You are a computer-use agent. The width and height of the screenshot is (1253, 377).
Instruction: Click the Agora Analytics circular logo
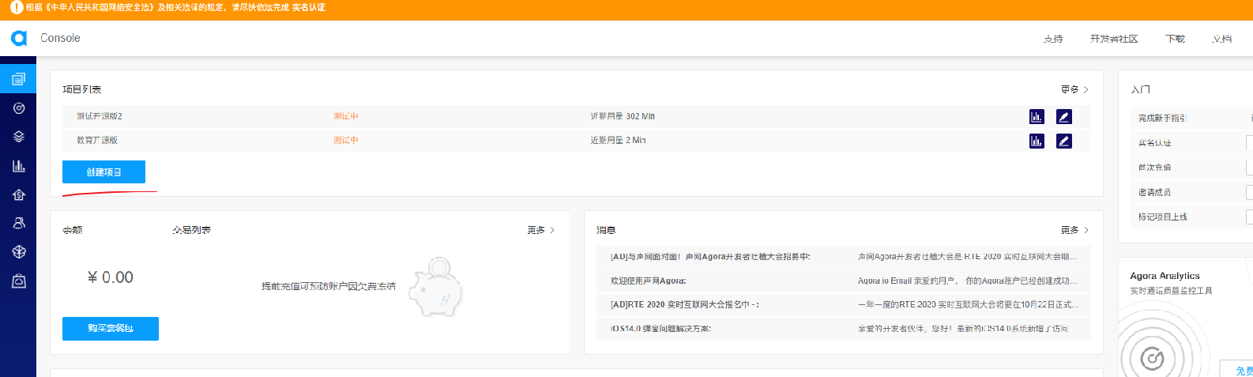pyautogui.click(x=1152, y=359)
